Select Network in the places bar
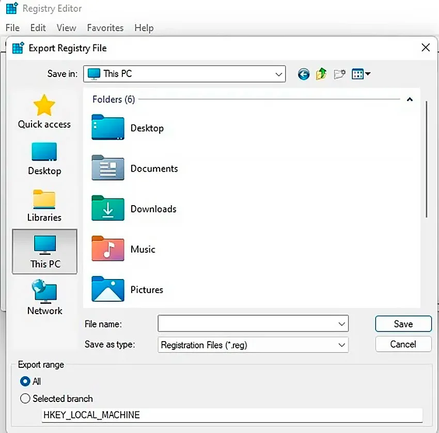This screenshot has width=439, height=433. (x=44, y=298)
